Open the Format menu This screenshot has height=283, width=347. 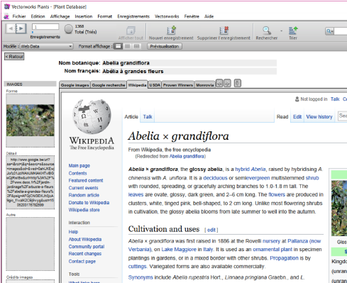(x=105, y=16)
